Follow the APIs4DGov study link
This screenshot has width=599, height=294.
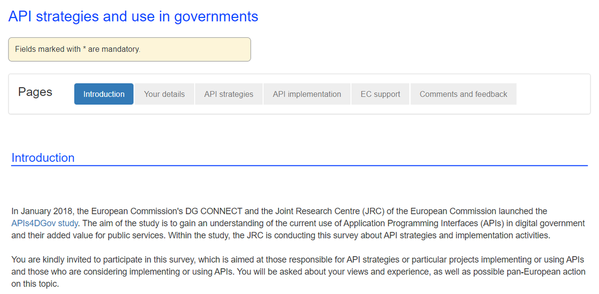tap(44, 223)
